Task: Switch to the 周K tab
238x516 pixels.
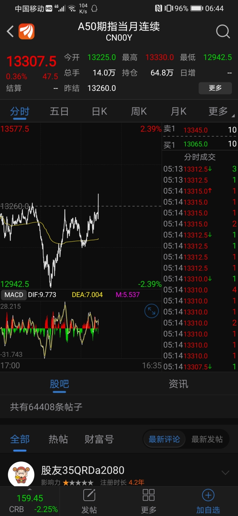Action: [x=139, y=112]
